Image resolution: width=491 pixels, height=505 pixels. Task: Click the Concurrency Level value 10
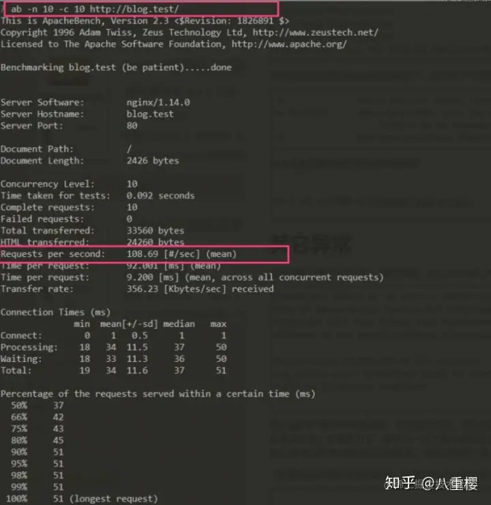point(132,184)
